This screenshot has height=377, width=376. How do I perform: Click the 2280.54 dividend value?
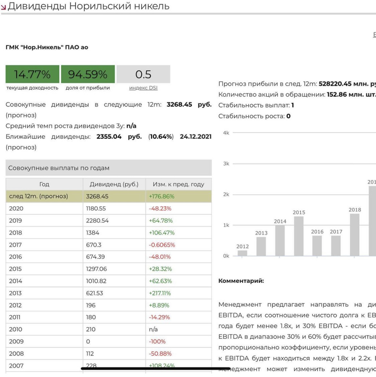(97, 220)
